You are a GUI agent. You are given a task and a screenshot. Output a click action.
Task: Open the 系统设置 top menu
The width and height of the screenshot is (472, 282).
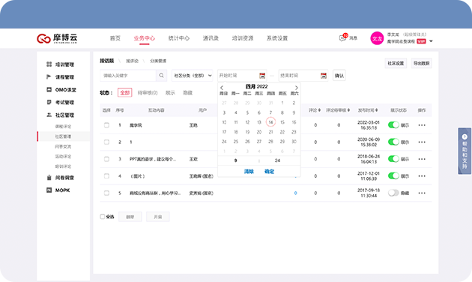click(x=277, y=38)
